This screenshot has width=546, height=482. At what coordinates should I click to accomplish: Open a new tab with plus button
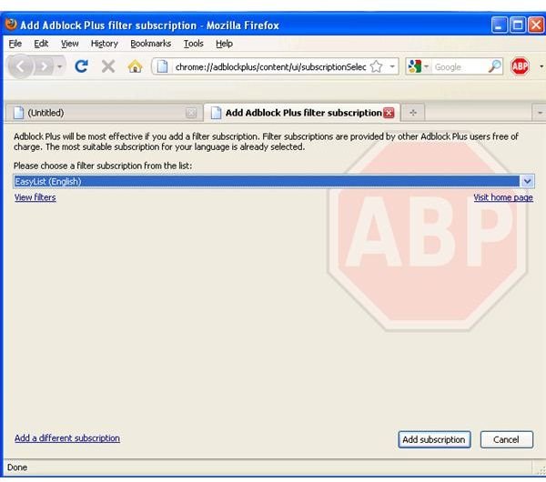413,113
